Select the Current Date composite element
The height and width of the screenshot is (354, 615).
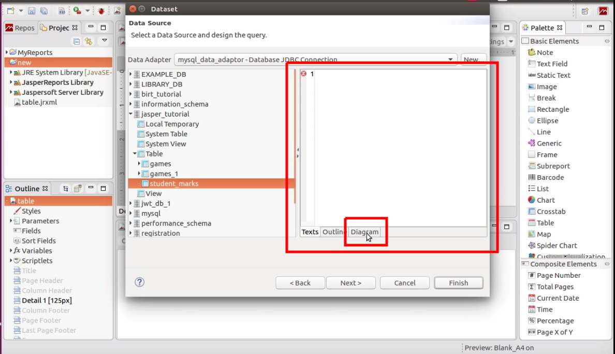coord(553,298)
